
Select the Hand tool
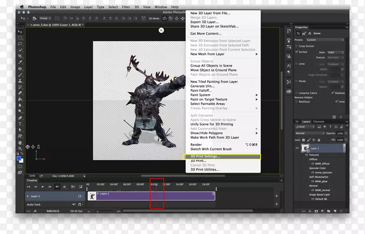click(20, 142)
